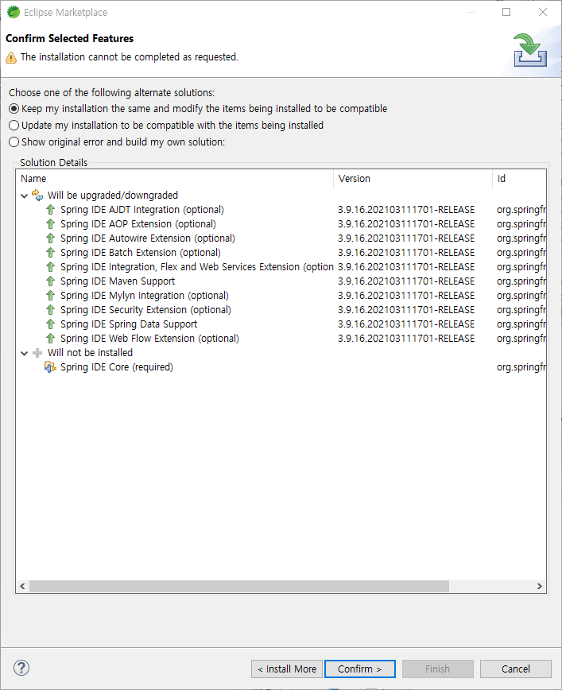The image size is (562, 690).
Task: Click upgrade arrow icon for Spring IDE Mylyn Integration
Action: (51, 296)
